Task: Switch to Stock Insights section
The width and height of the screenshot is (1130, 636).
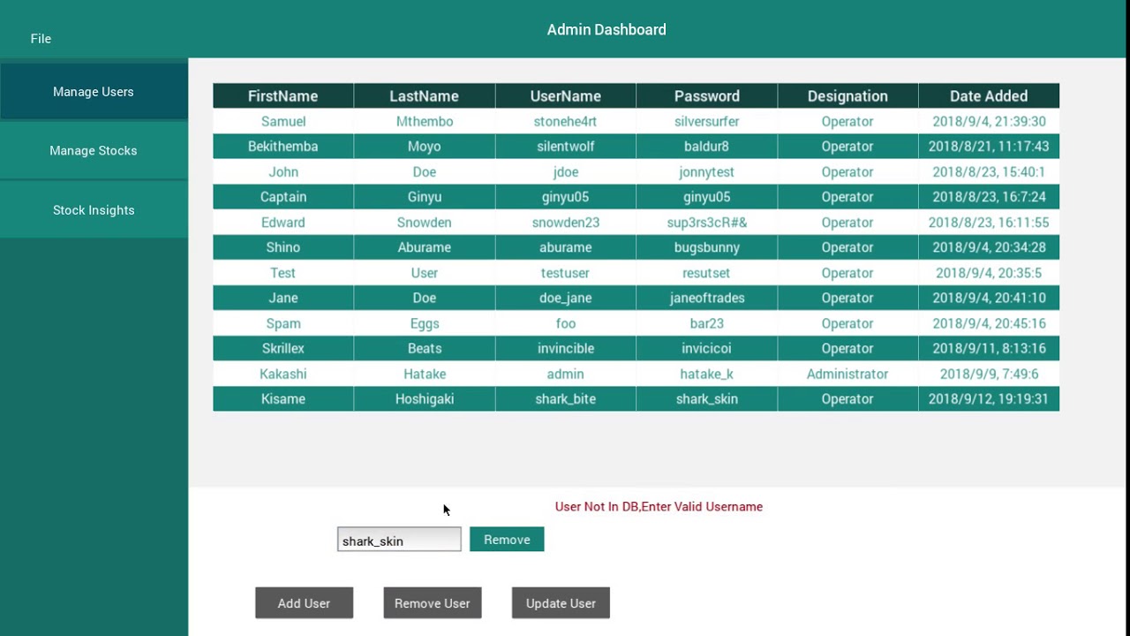Action: [94, 210]
